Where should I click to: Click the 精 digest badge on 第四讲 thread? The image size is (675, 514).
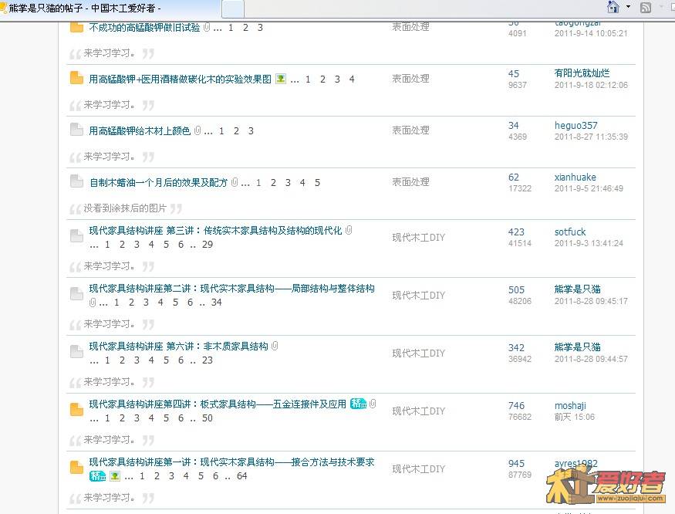[x=358, y=404]
